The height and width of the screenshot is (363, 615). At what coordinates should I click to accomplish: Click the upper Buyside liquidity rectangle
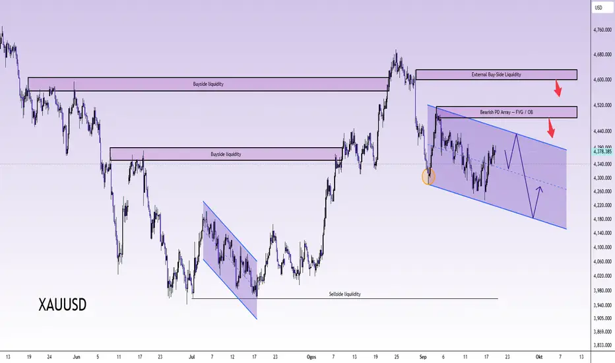click(209, 84)
